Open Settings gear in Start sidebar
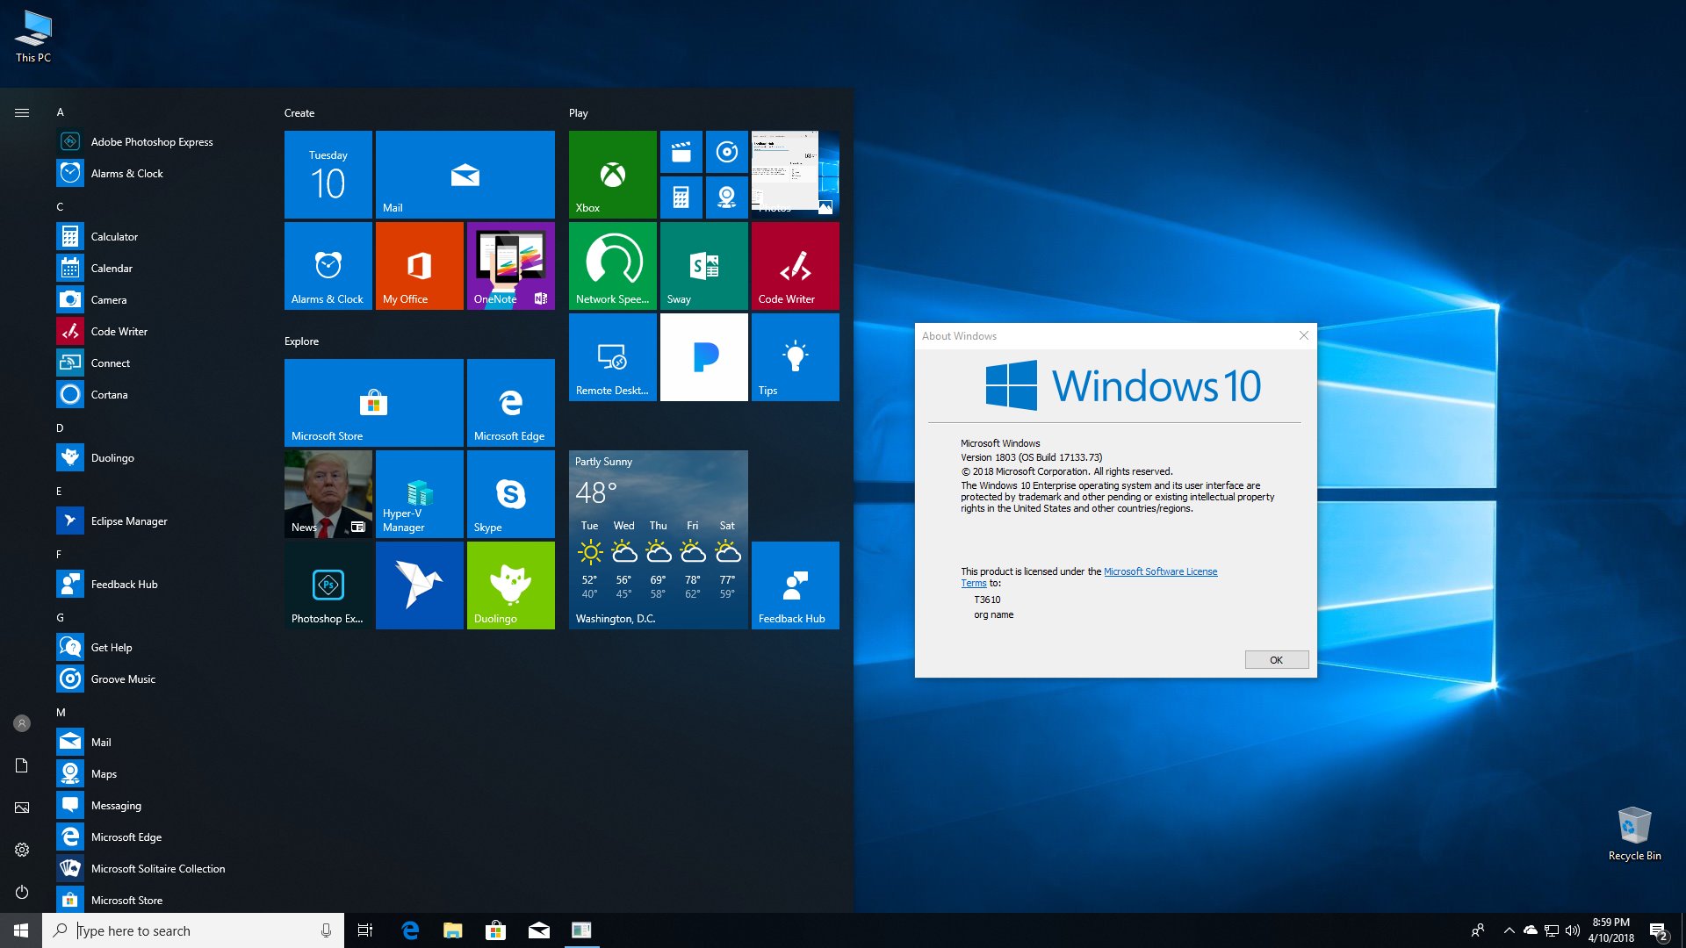 (22, 850)
